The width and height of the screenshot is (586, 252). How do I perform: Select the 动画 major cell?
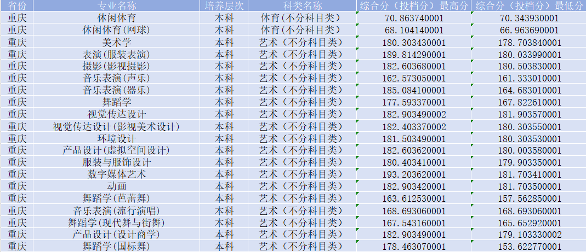[116, 186]
